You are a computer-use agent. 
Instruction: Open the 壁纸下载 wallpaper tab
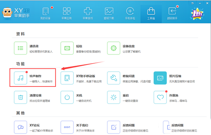point(109,14)
